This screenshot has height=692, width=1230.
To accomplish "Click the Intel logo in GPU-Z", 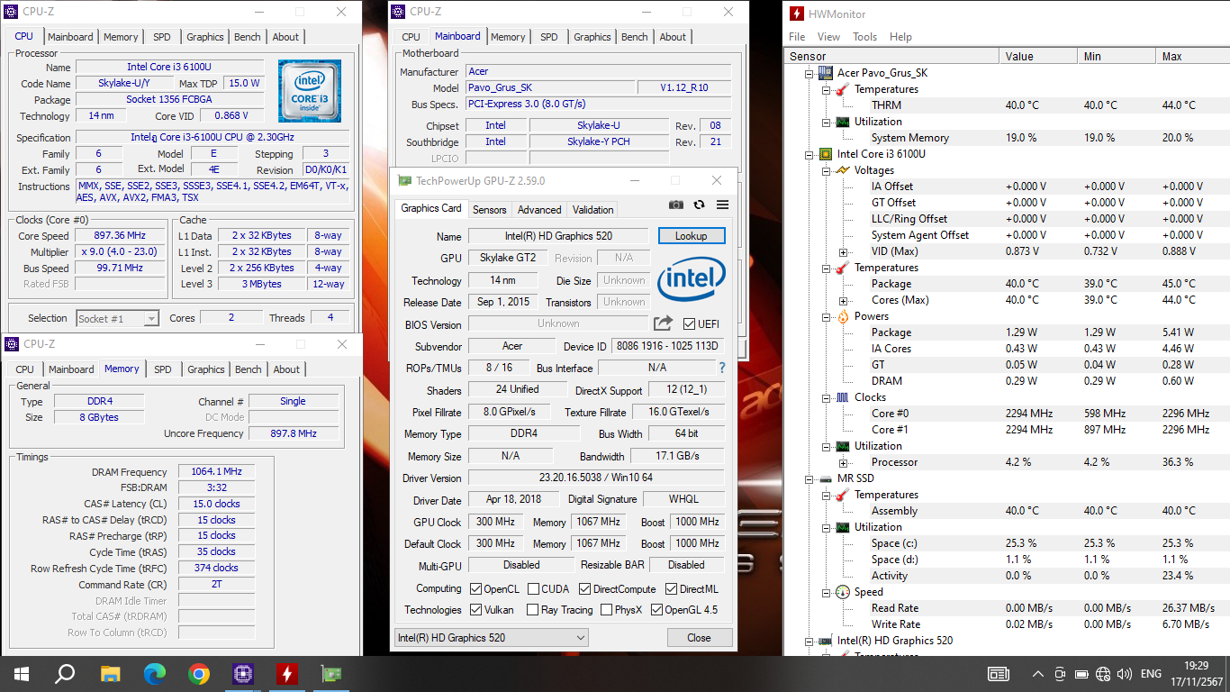I will point(691,279).
